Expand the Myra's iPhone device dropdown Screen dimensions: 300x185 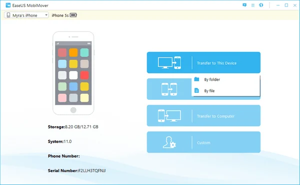point(26,15)
